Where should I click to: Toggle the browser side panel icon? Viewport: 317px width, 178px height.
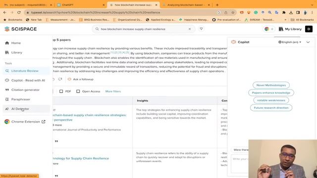[x=298, y=12]
